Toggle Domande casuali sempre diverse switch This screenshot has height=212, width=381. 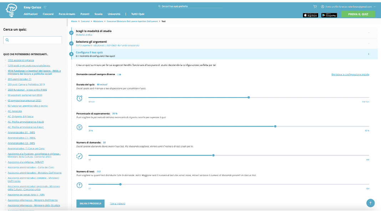(119, 74)
